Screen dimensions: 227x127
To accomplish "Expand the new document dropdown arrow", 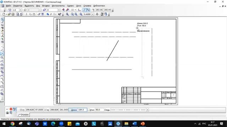I will click(6, 14).
